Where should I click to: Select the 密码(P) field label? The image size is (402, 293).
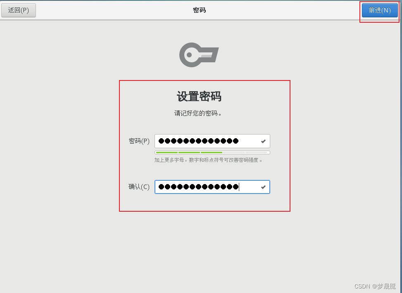(x=139, y=141)
